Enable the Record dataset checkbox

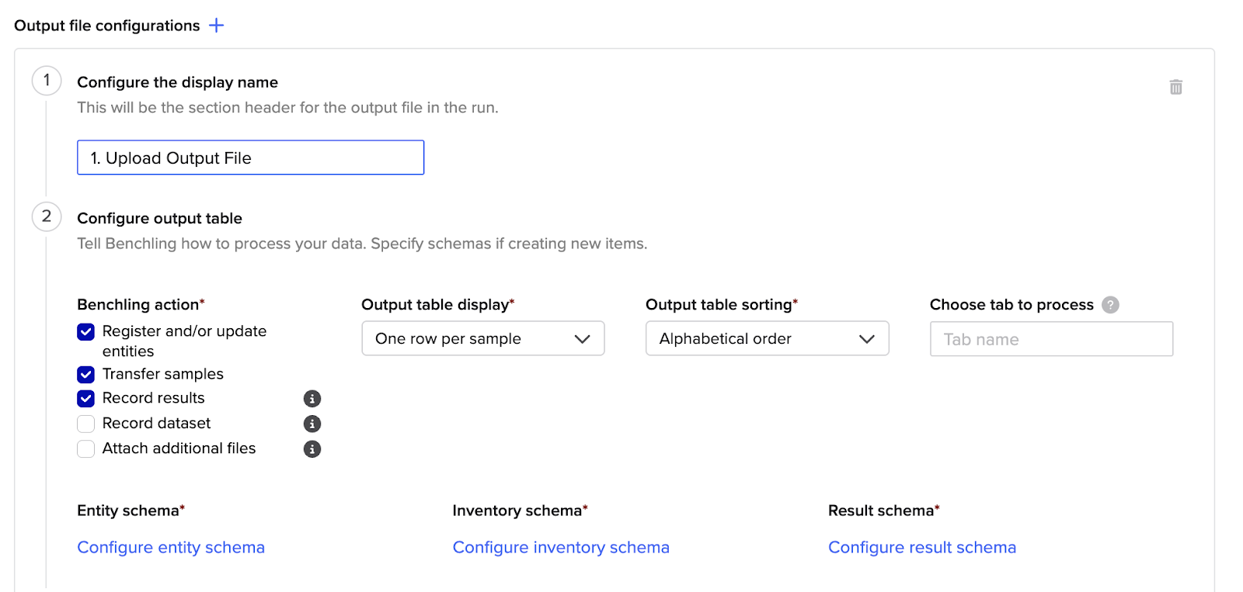[x=86, y=424]
